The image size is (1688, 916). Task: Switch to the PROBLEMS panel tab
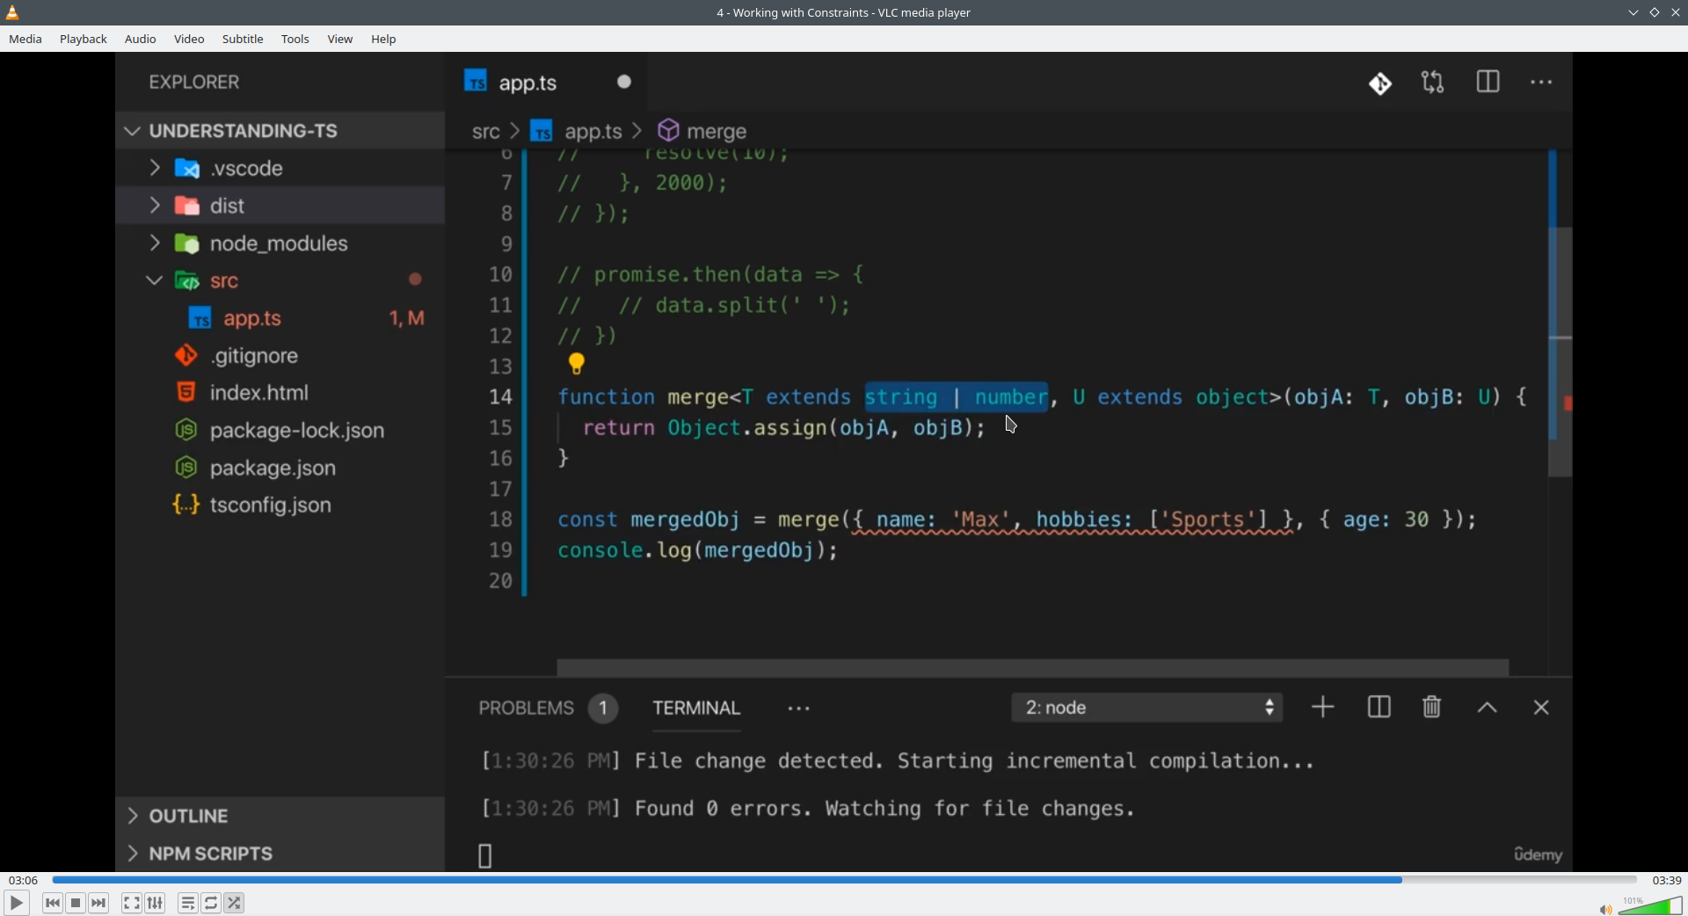click(x=526, y=709)
